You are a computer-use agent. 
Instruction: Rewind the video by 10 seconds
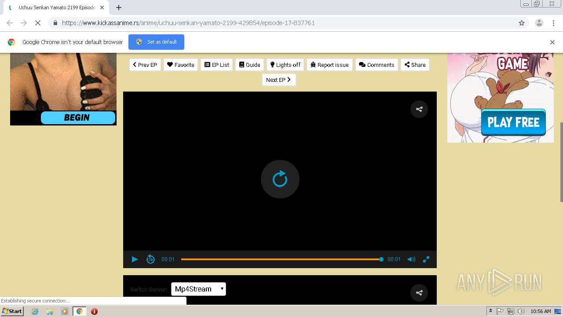click(150, 259)
